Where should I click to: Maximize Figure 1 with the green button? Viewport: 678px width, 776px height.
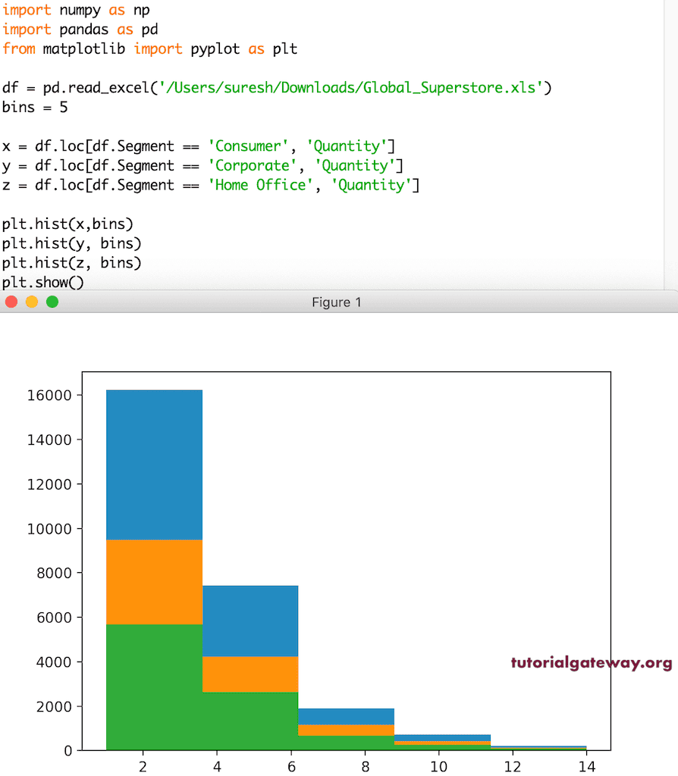coord(52,302)
